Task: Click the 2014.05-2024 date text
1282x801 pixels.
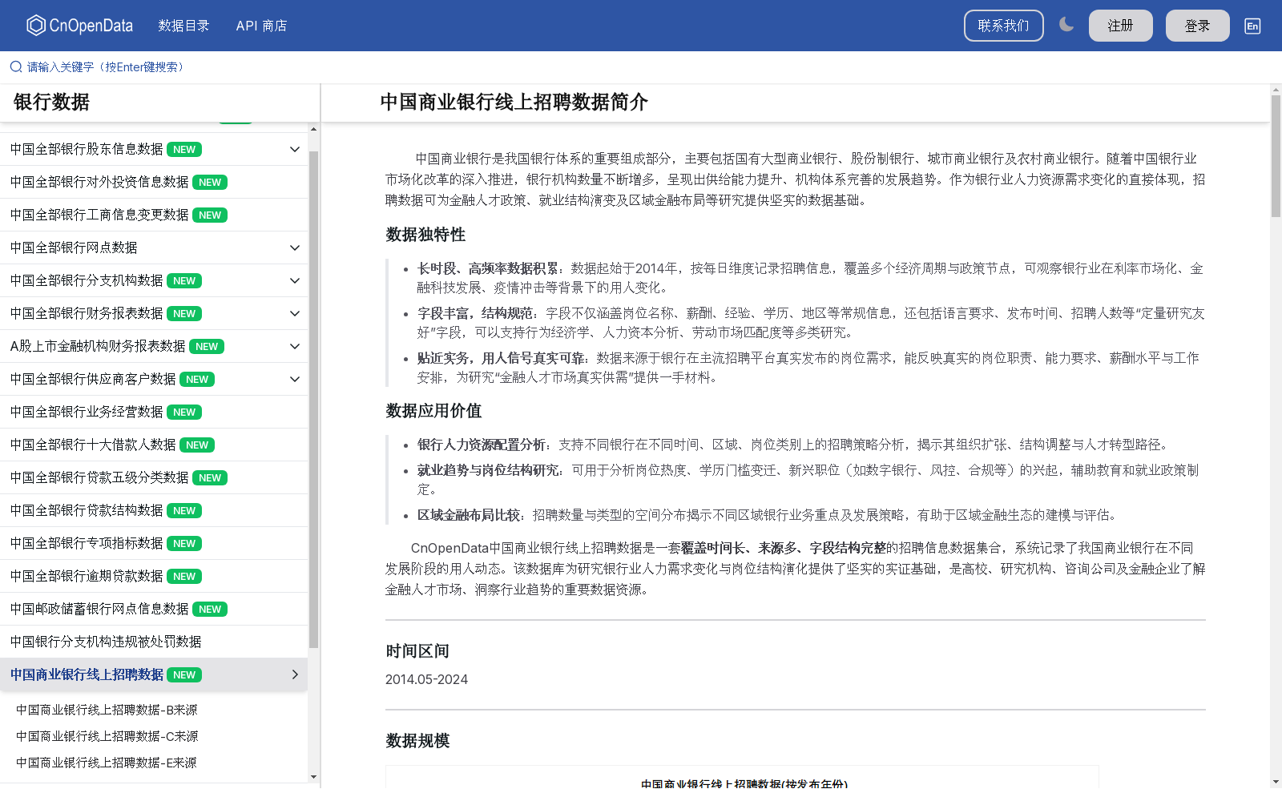Action: [x=426, y=679]
